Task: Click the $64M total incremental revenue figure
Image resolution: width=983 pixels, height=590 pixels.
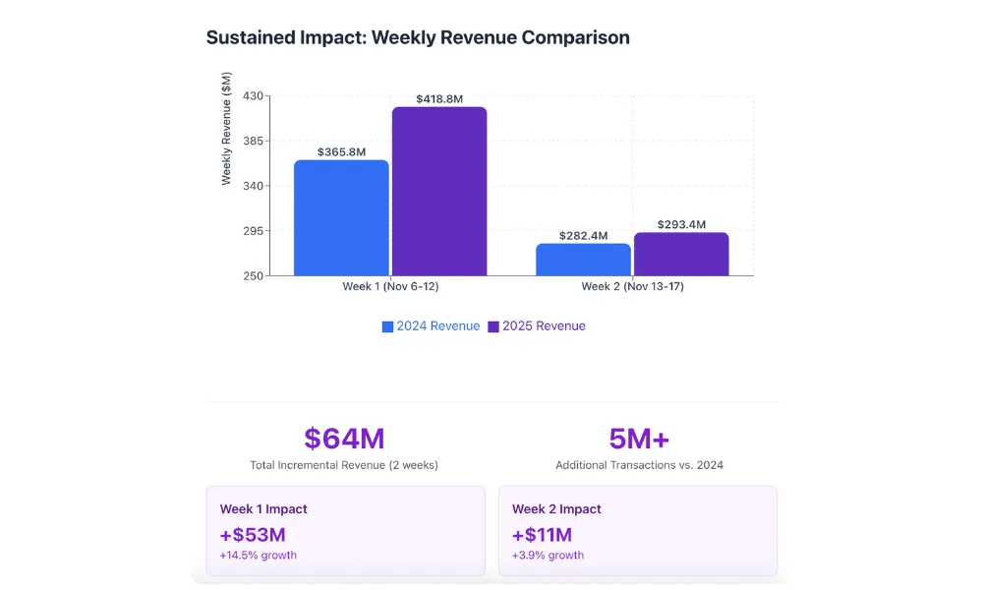Action: [344, 439]
